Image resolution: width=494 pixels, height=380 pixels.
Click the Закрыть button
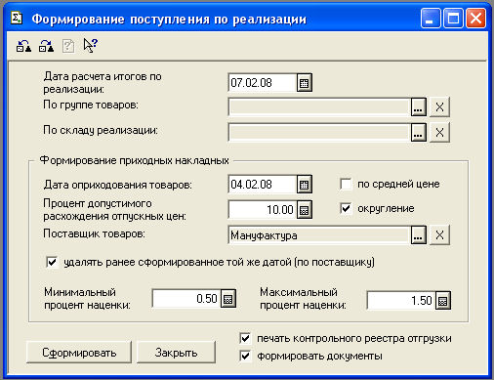click(176, 353)
